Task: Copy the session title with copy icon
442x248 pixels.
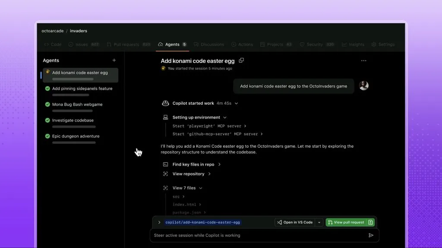Action: [x=241, y=60]
